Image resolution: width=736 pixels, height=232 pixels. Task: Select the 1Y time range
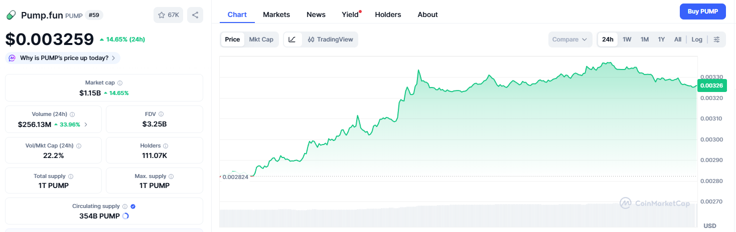(661, 39)
